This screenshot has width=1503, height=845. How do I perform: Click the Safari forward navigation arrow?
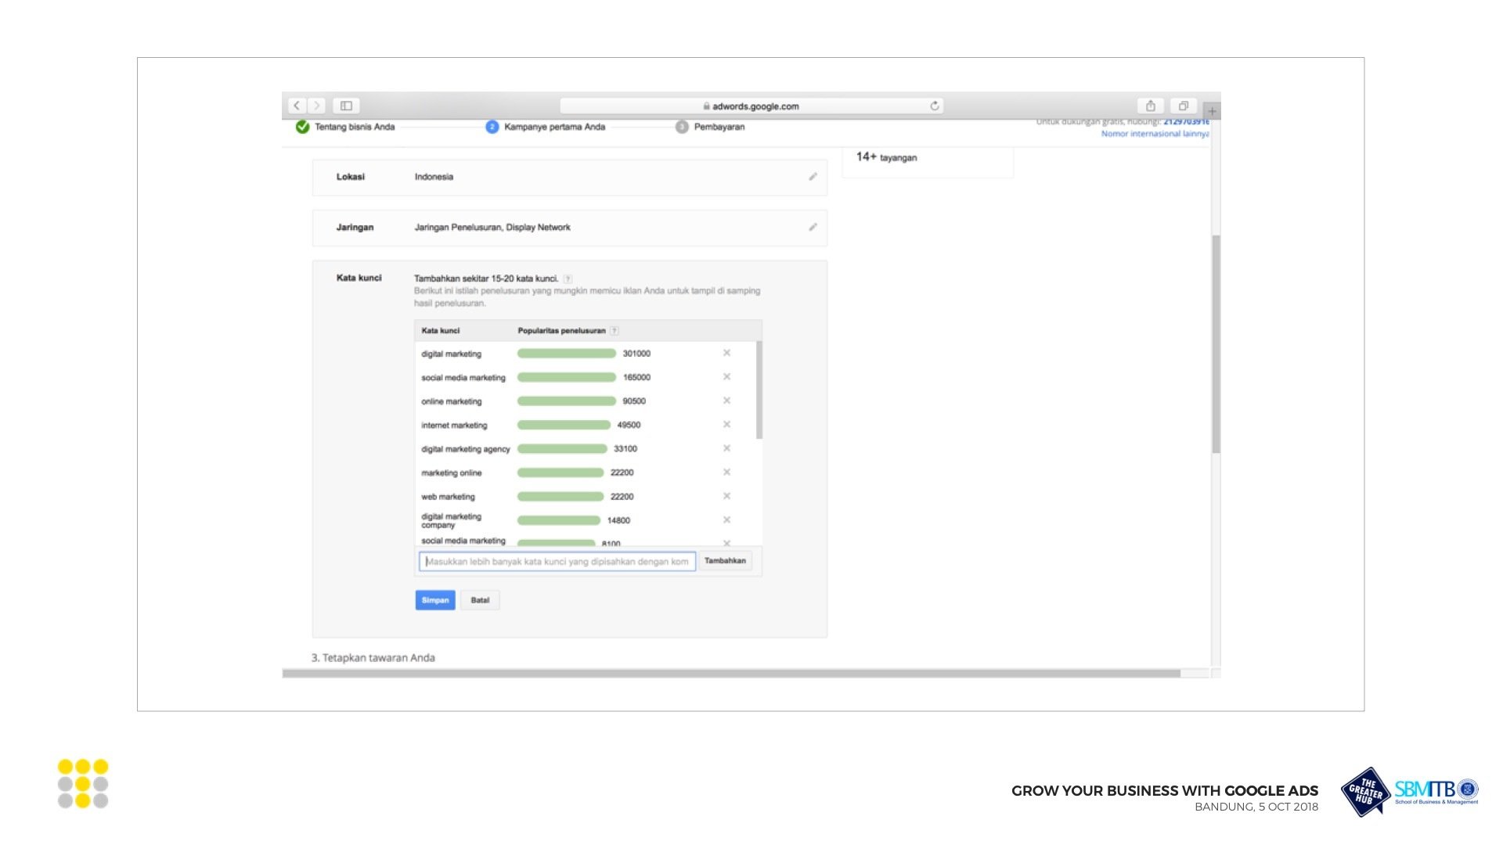pyautogui.click(x=317, y=106)
